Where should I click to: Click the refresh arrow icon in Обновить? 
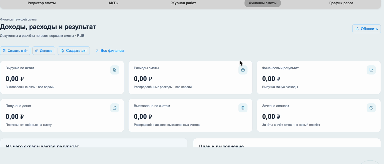[x=357, y=29]
